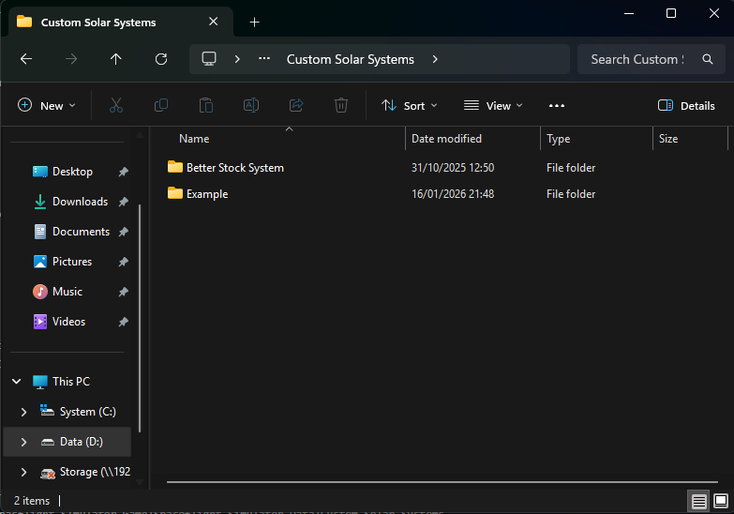Open the View options menu

[x=493, y=106]
